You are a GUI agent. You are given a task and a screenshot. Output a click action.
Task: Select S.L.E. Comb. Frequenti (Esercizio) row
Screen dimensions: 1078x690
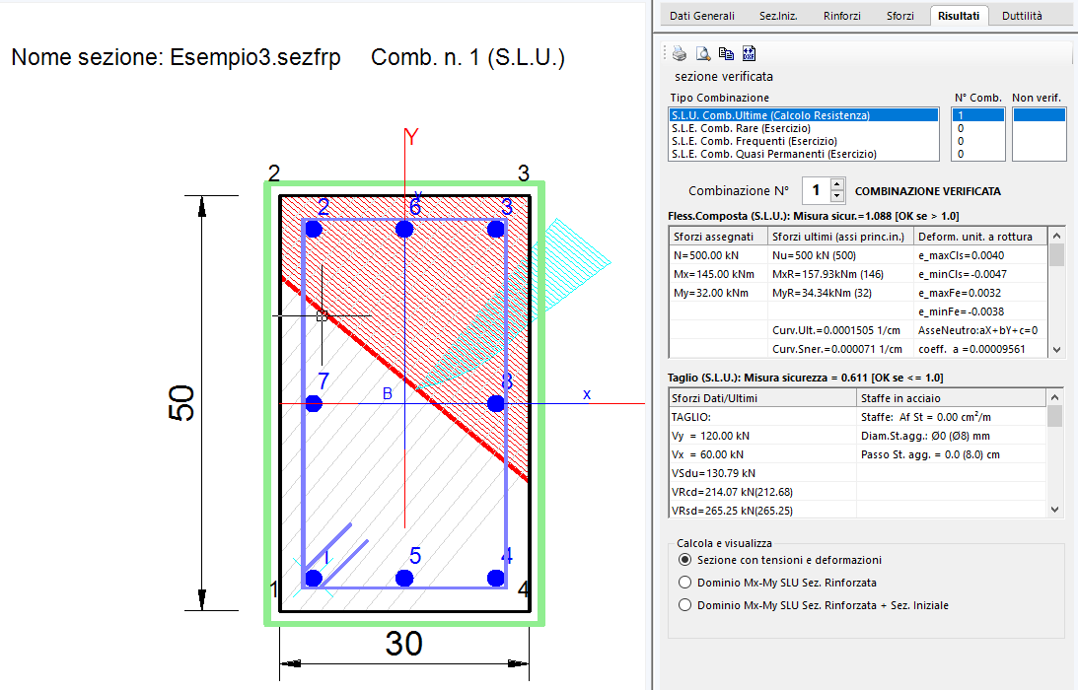(x=804, y=142)
